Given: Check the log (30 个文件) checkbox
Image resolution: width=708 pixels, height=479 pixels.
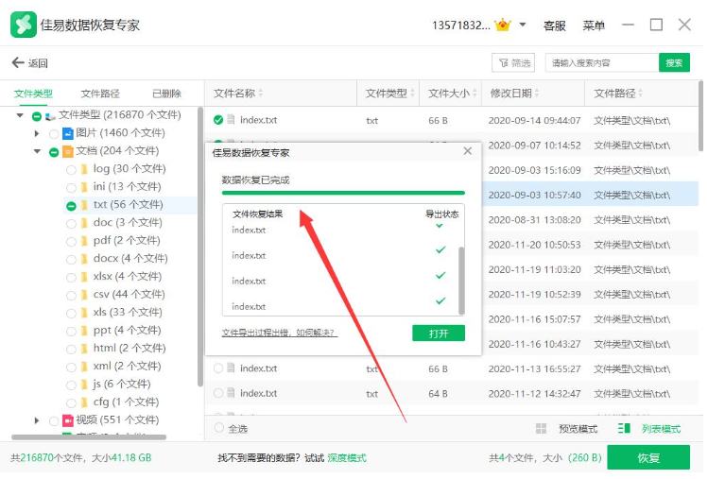Looking at the screenshot, I should 71,170.
